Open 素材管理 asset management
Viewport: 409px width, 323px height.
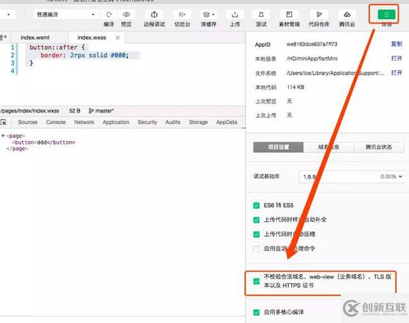point(289,14)
